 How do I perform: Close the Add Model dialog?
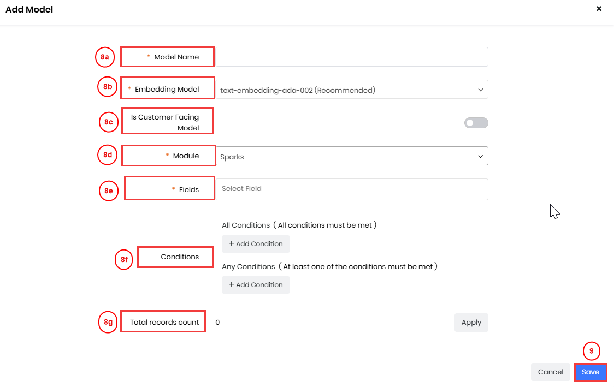[599, 9]
